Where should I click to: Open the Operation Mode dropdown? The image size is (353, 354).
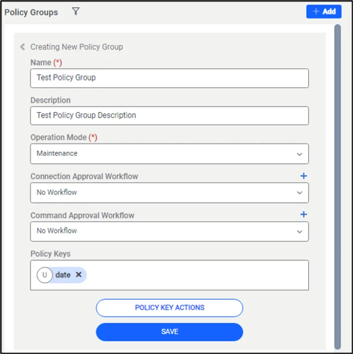(x=300, y=154)
